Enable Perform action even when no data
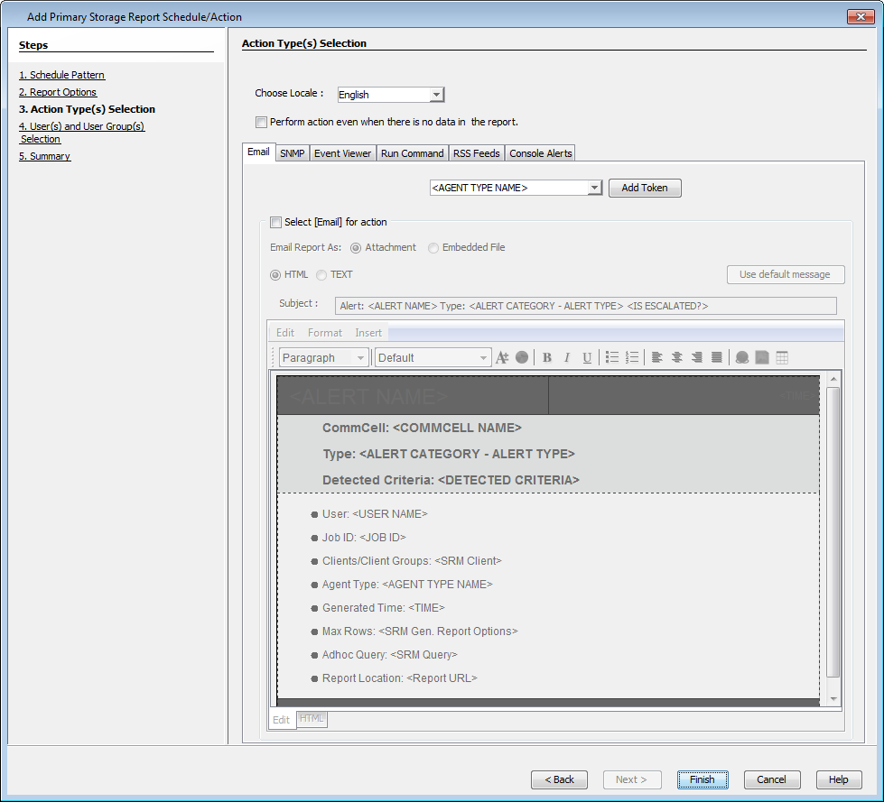This screenshot has height=802, width=884. point(261,122)
